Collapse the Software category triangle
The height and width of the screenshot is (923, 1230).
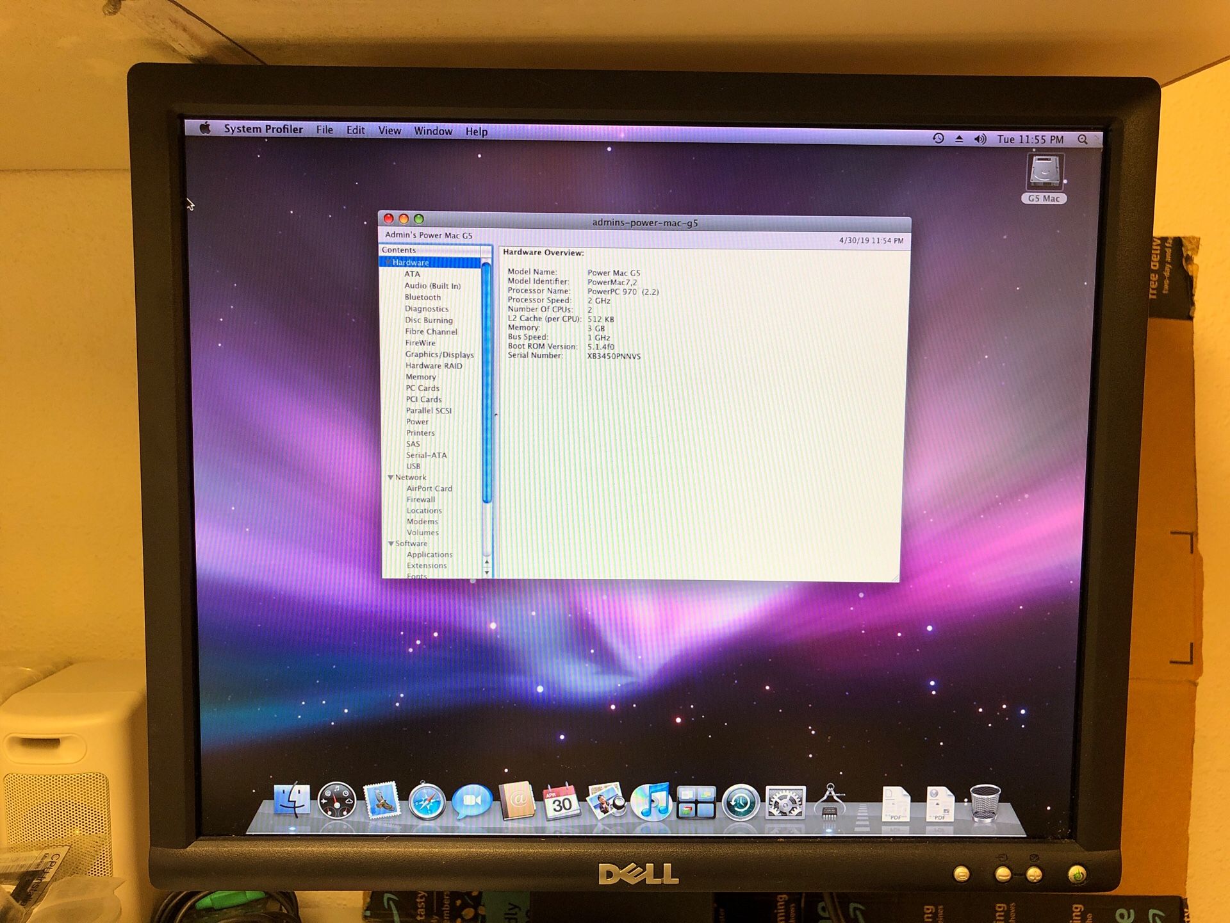point(391,544)
